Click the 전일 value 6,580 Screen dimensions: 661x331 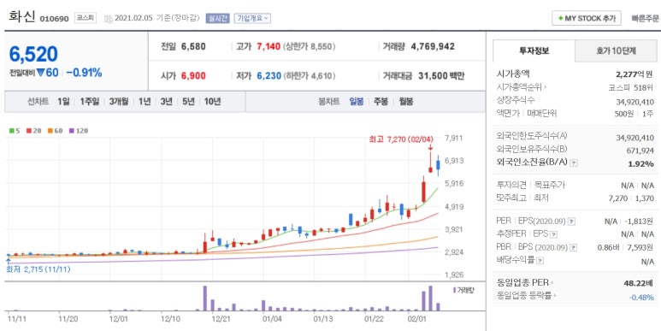[x=193, y=46]
